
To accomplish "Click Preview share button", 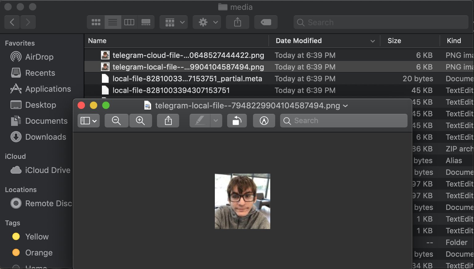I will coord(168,121).
